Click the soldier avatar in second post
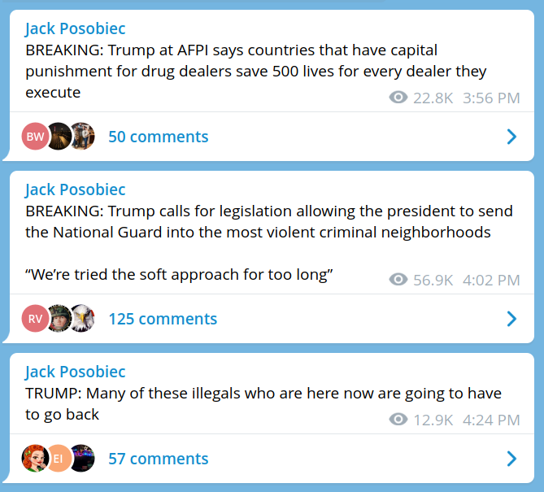The image size is (544, 492). tap(59, 319)
